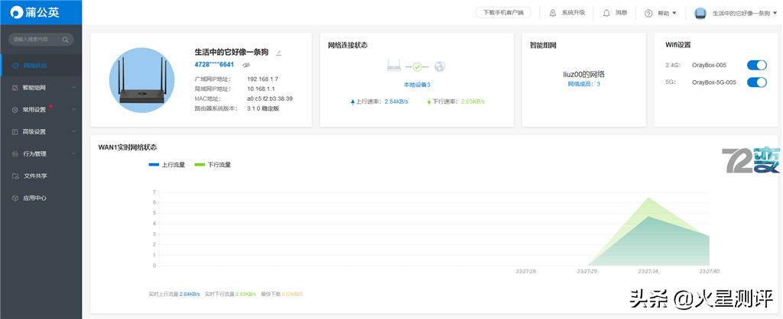Click the 高级设置 sidebar icon
Viewport: 783px width, 319px height.
[15, 131]
